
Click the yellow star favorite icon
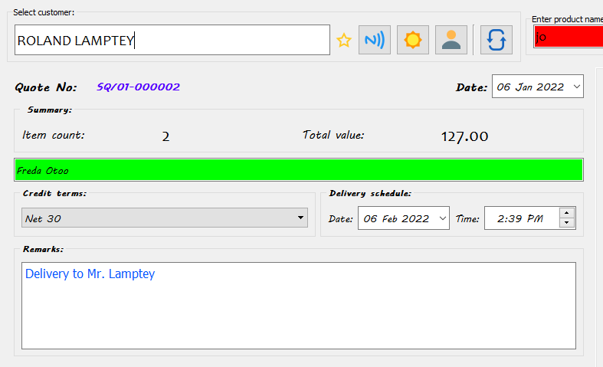(x=344, y=41)
